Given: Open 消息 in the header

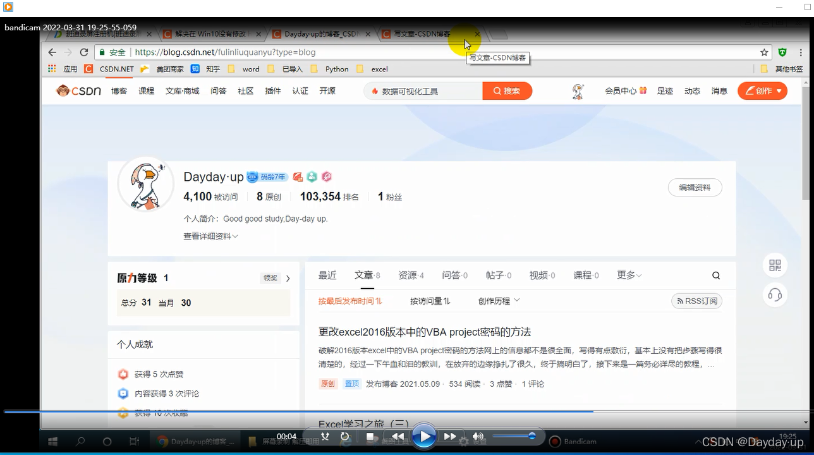Looking at the screenshot, I should pyautogui.click(x=719, y=91).
